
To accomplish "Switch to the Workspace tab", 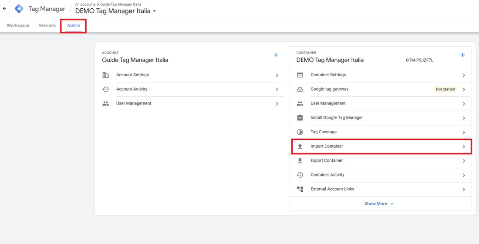I will click(x=18, y=25).
